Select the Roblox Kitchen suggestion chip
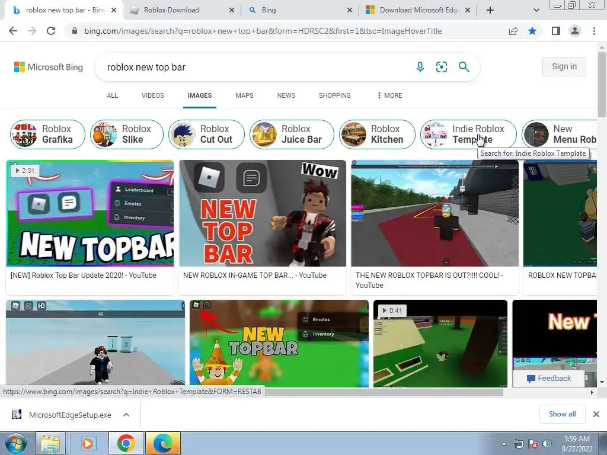The width and height of the screenshot is (607, 455). point(377,134)
